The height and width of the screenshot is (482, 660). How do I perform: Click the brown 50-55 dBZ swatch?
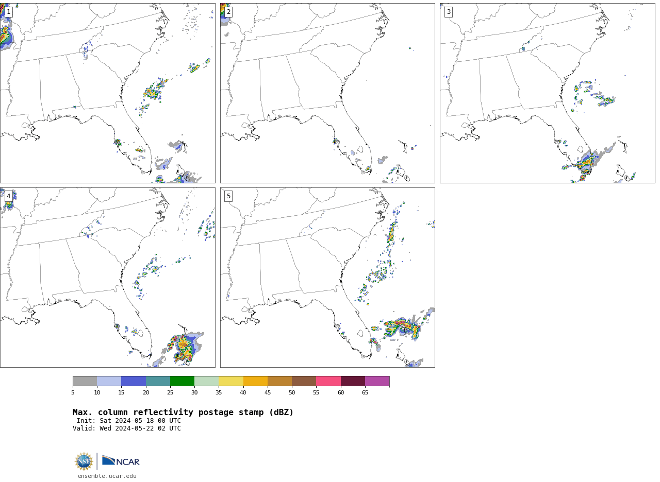click(304, 381)
